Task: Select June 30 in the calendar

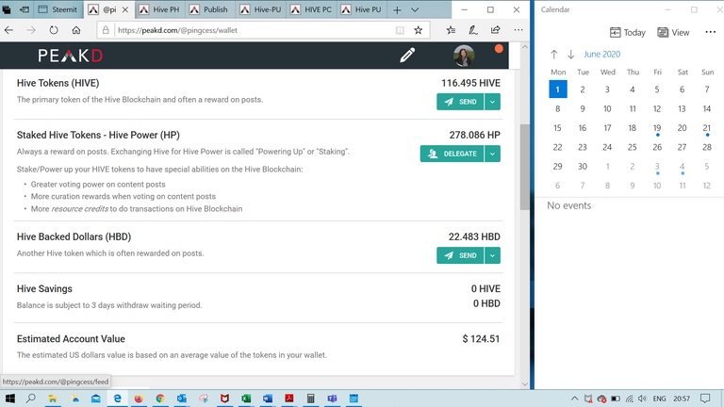Action: point(583,167)
